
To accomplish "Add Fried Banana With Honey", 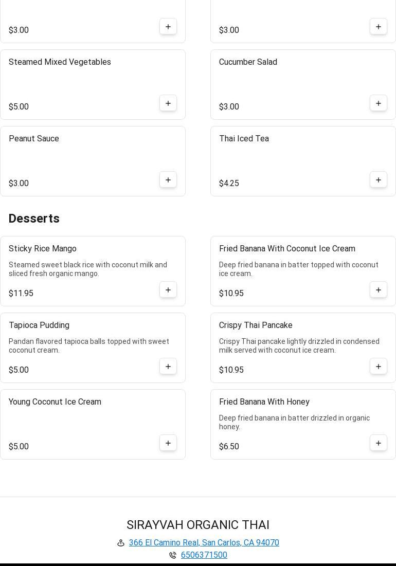I will 379,443.
